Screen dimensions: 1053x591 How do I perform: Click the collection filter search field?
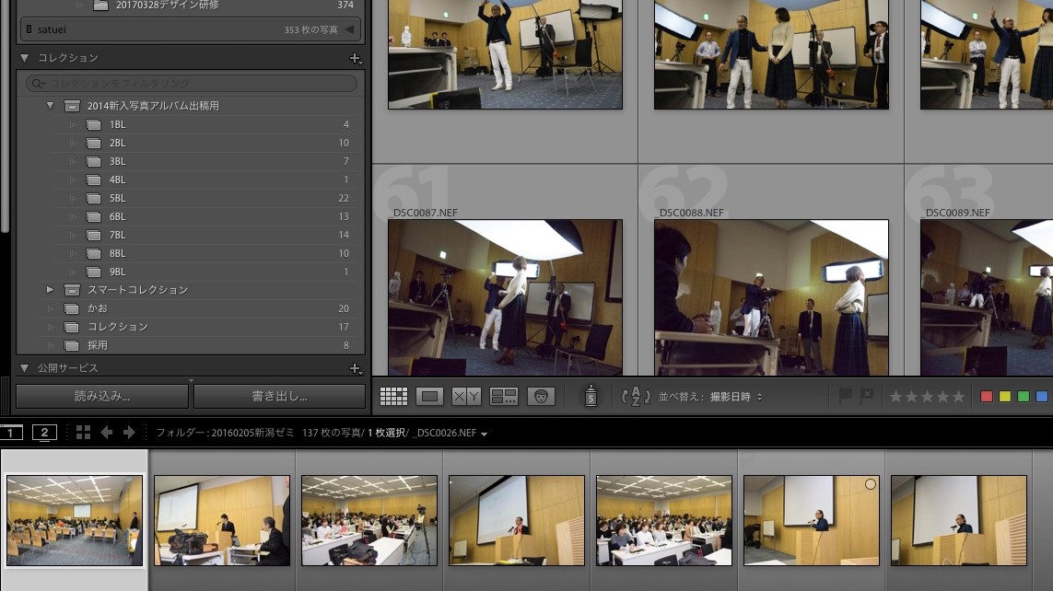[x=192, y=83]
